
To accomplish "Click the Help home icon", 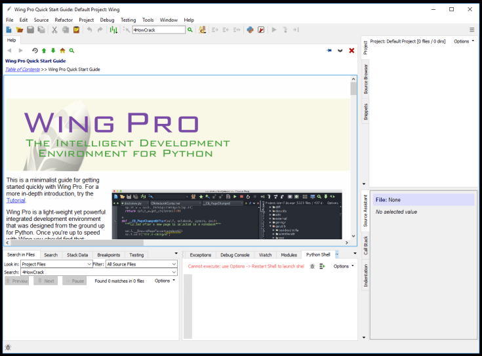I will [x=62, y=50].
